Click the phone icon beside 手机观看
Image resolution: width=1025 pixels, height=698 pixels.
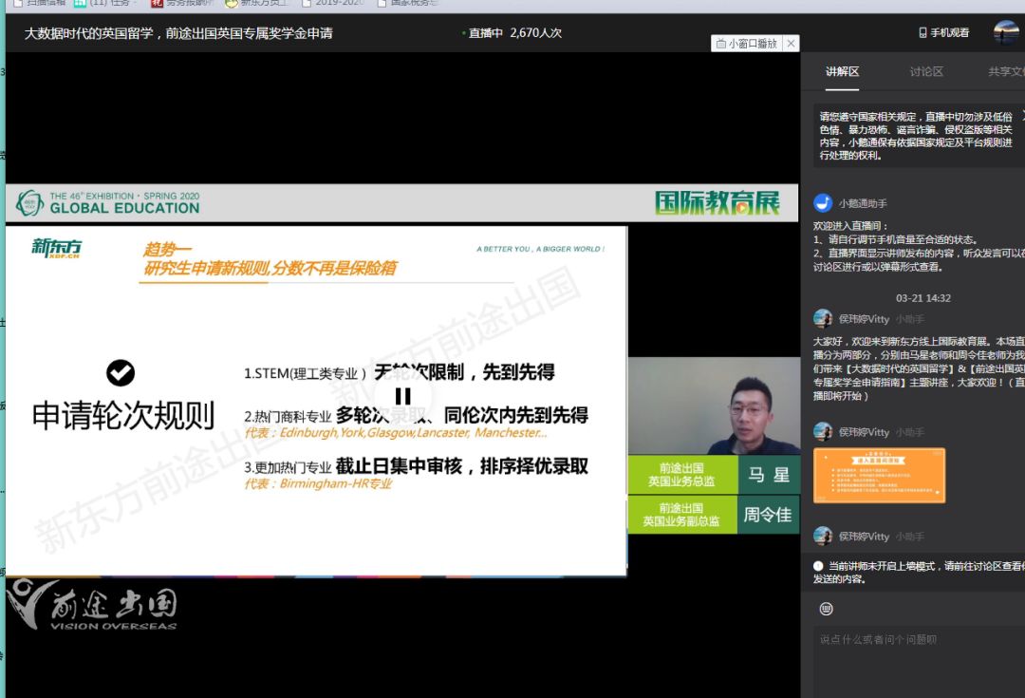[922, 32]
